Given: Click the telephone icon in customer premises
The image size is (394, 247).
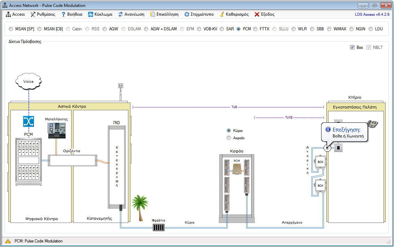Looking at the screenshot, I should pyautogui.click(x=372, y=125).
